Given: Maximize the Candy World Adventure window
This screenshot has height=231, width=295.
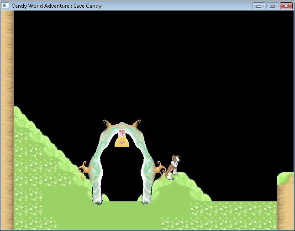Looking at the screenshot, I should coord(273,6).
